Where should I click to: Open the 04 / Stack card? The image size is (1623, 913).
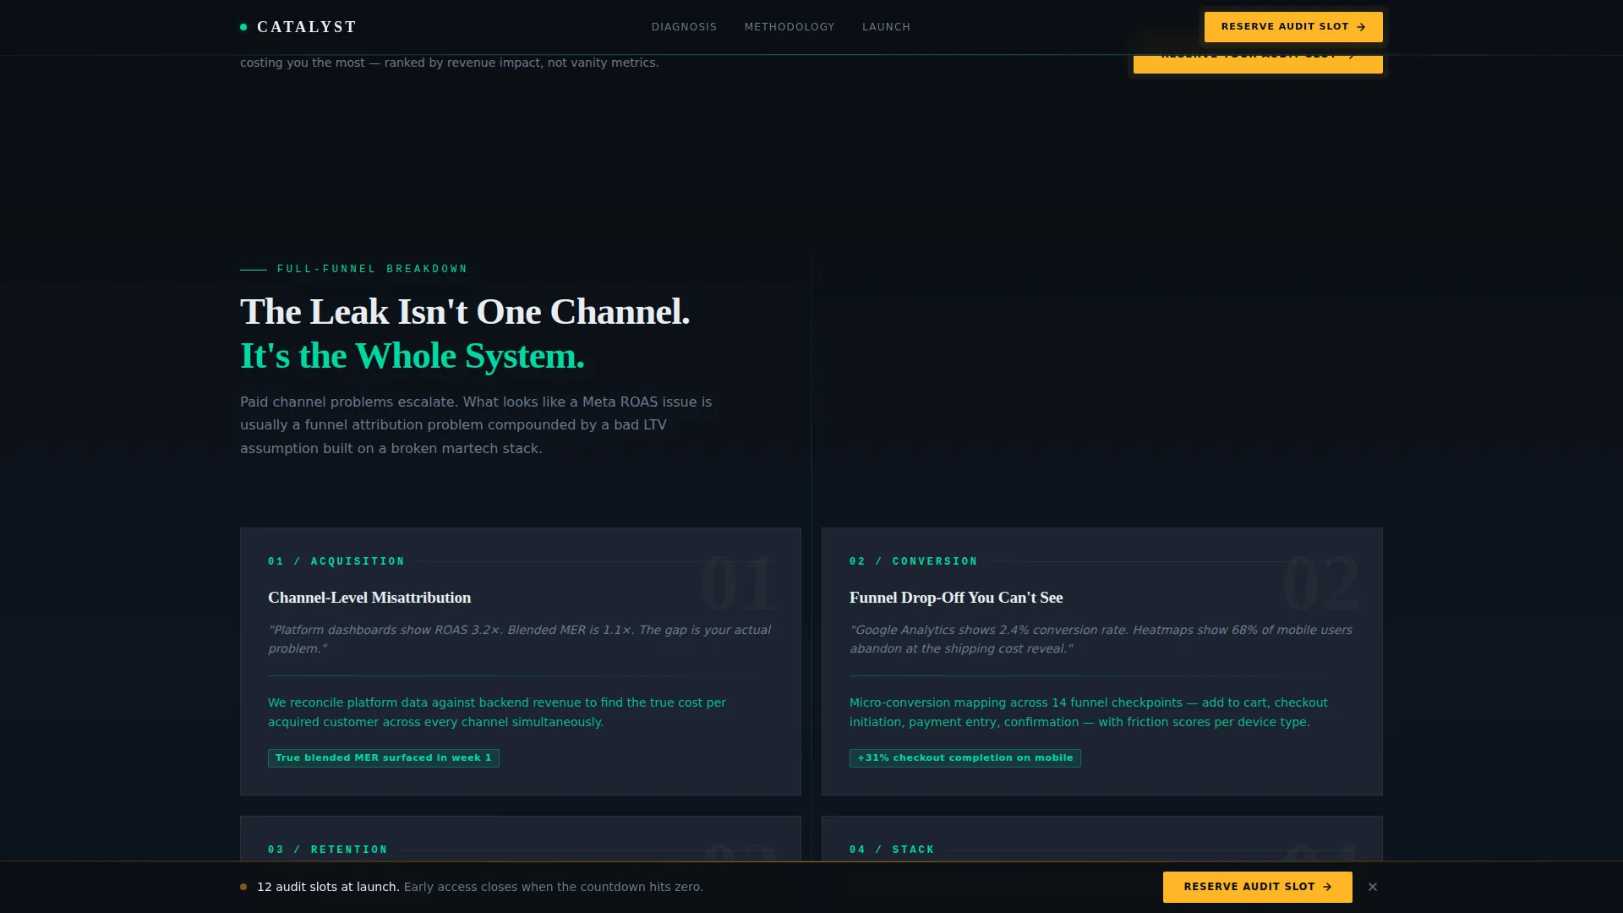[1102, 839]
